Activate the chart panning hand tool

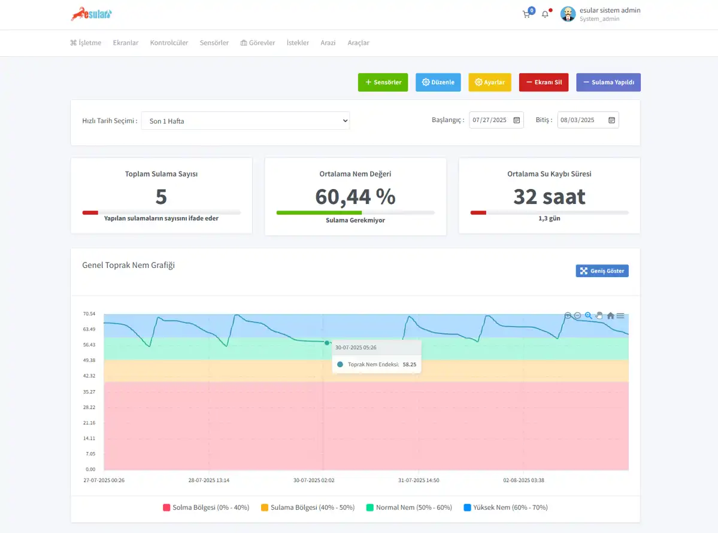tap(599, 316)
